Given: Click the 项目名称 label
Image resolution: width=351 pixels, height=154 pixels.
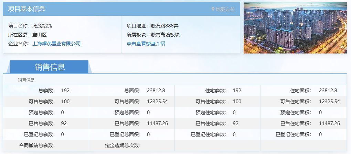Looking at the screenshot, I should pos(19,26).
